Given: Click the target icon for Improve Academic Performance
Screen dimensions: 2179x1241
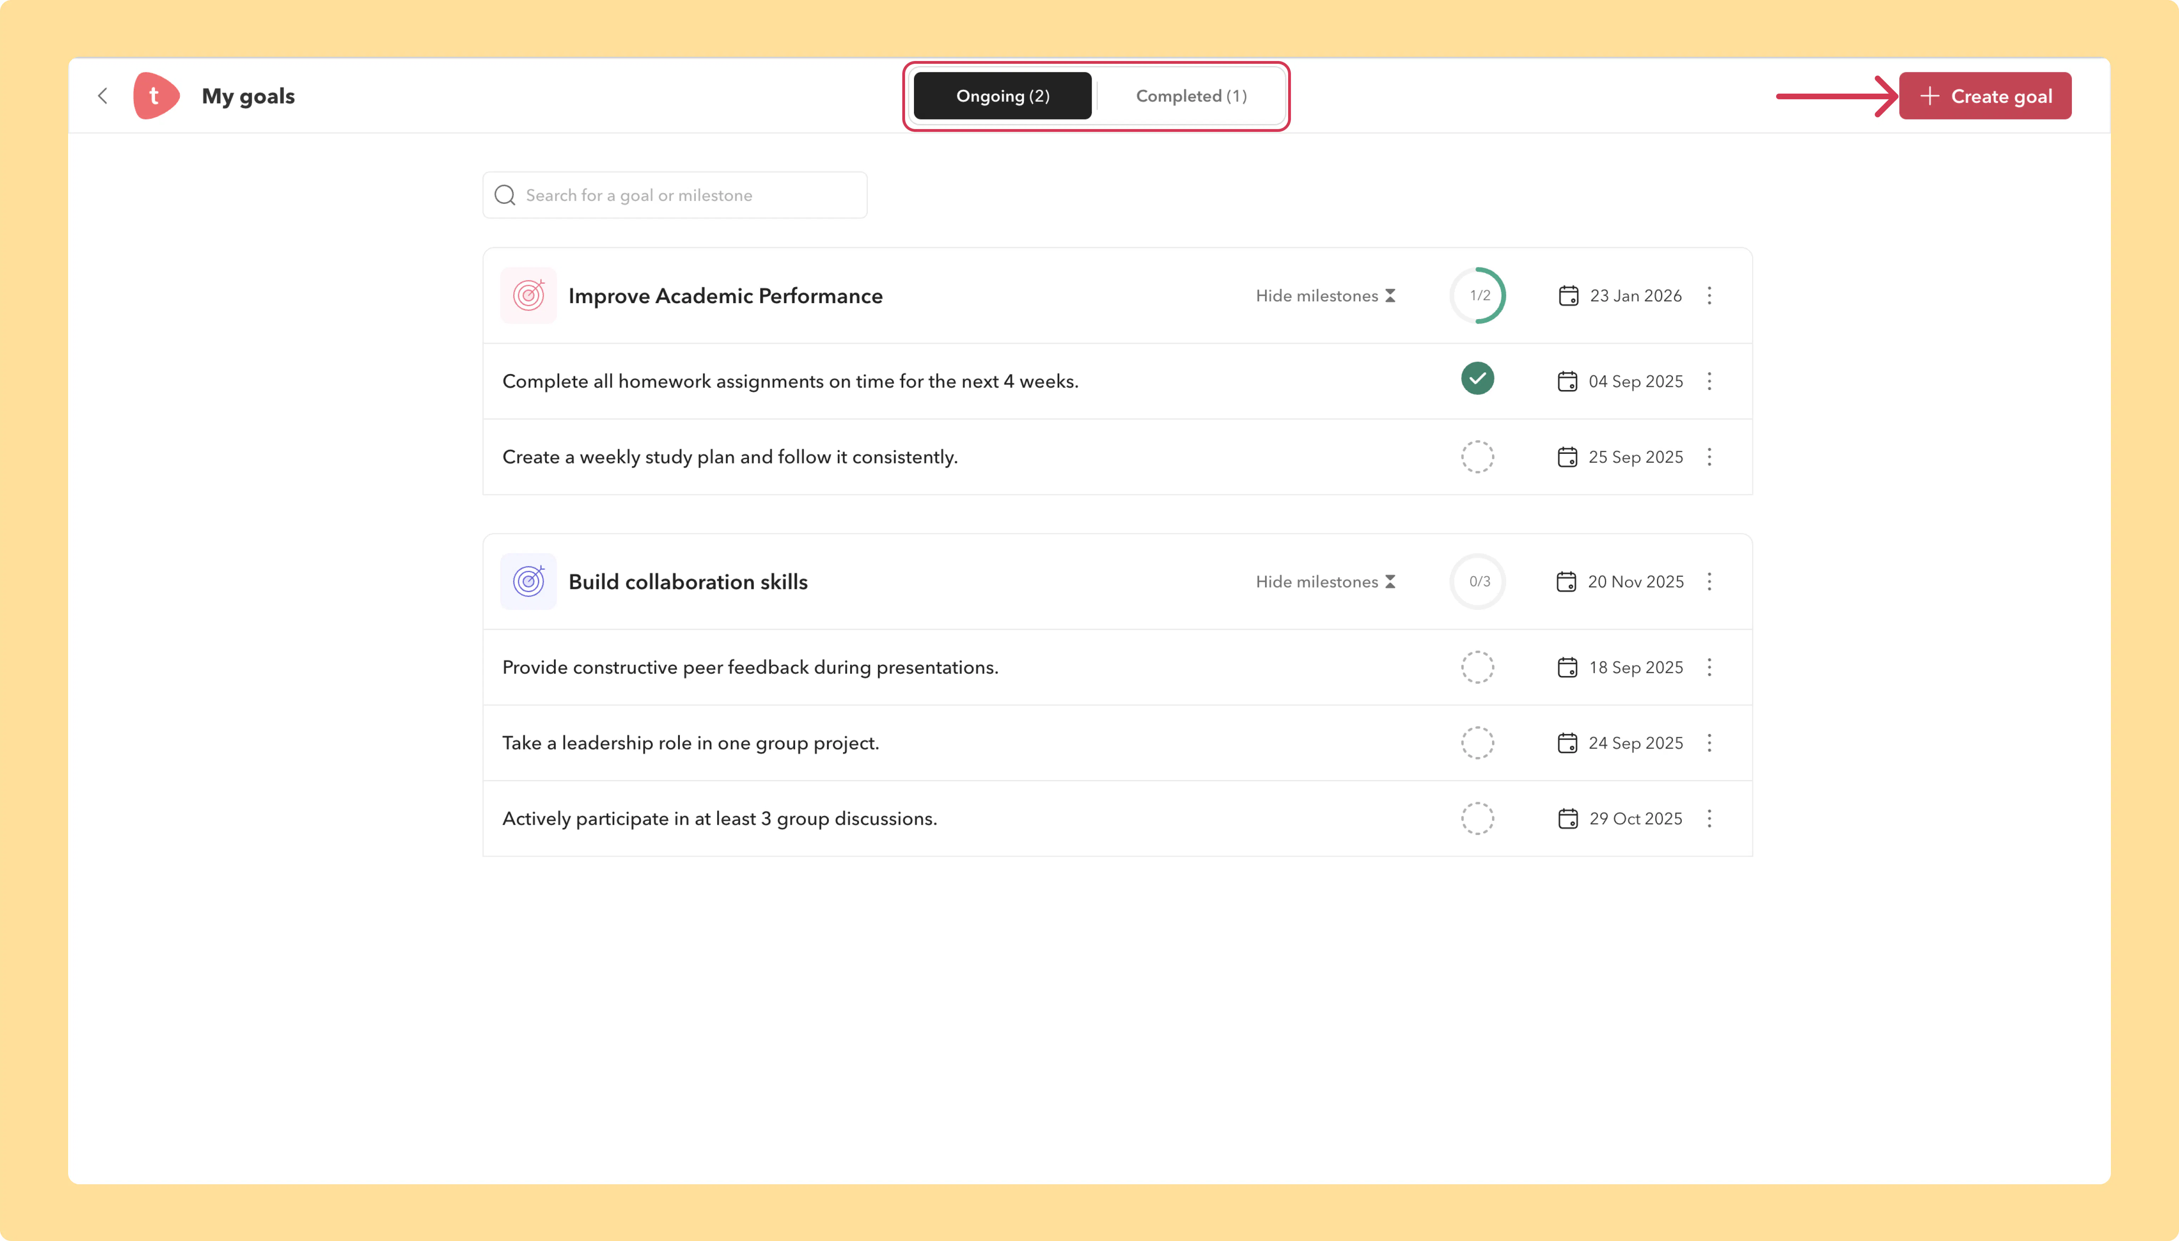Looking at the screenshot, I should click(528, 296).
